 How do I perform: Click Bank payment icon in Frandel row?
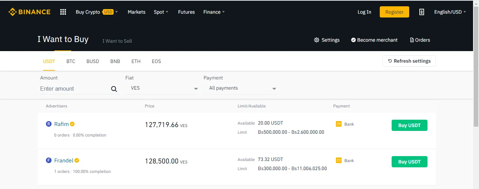(x=339, y=160)
